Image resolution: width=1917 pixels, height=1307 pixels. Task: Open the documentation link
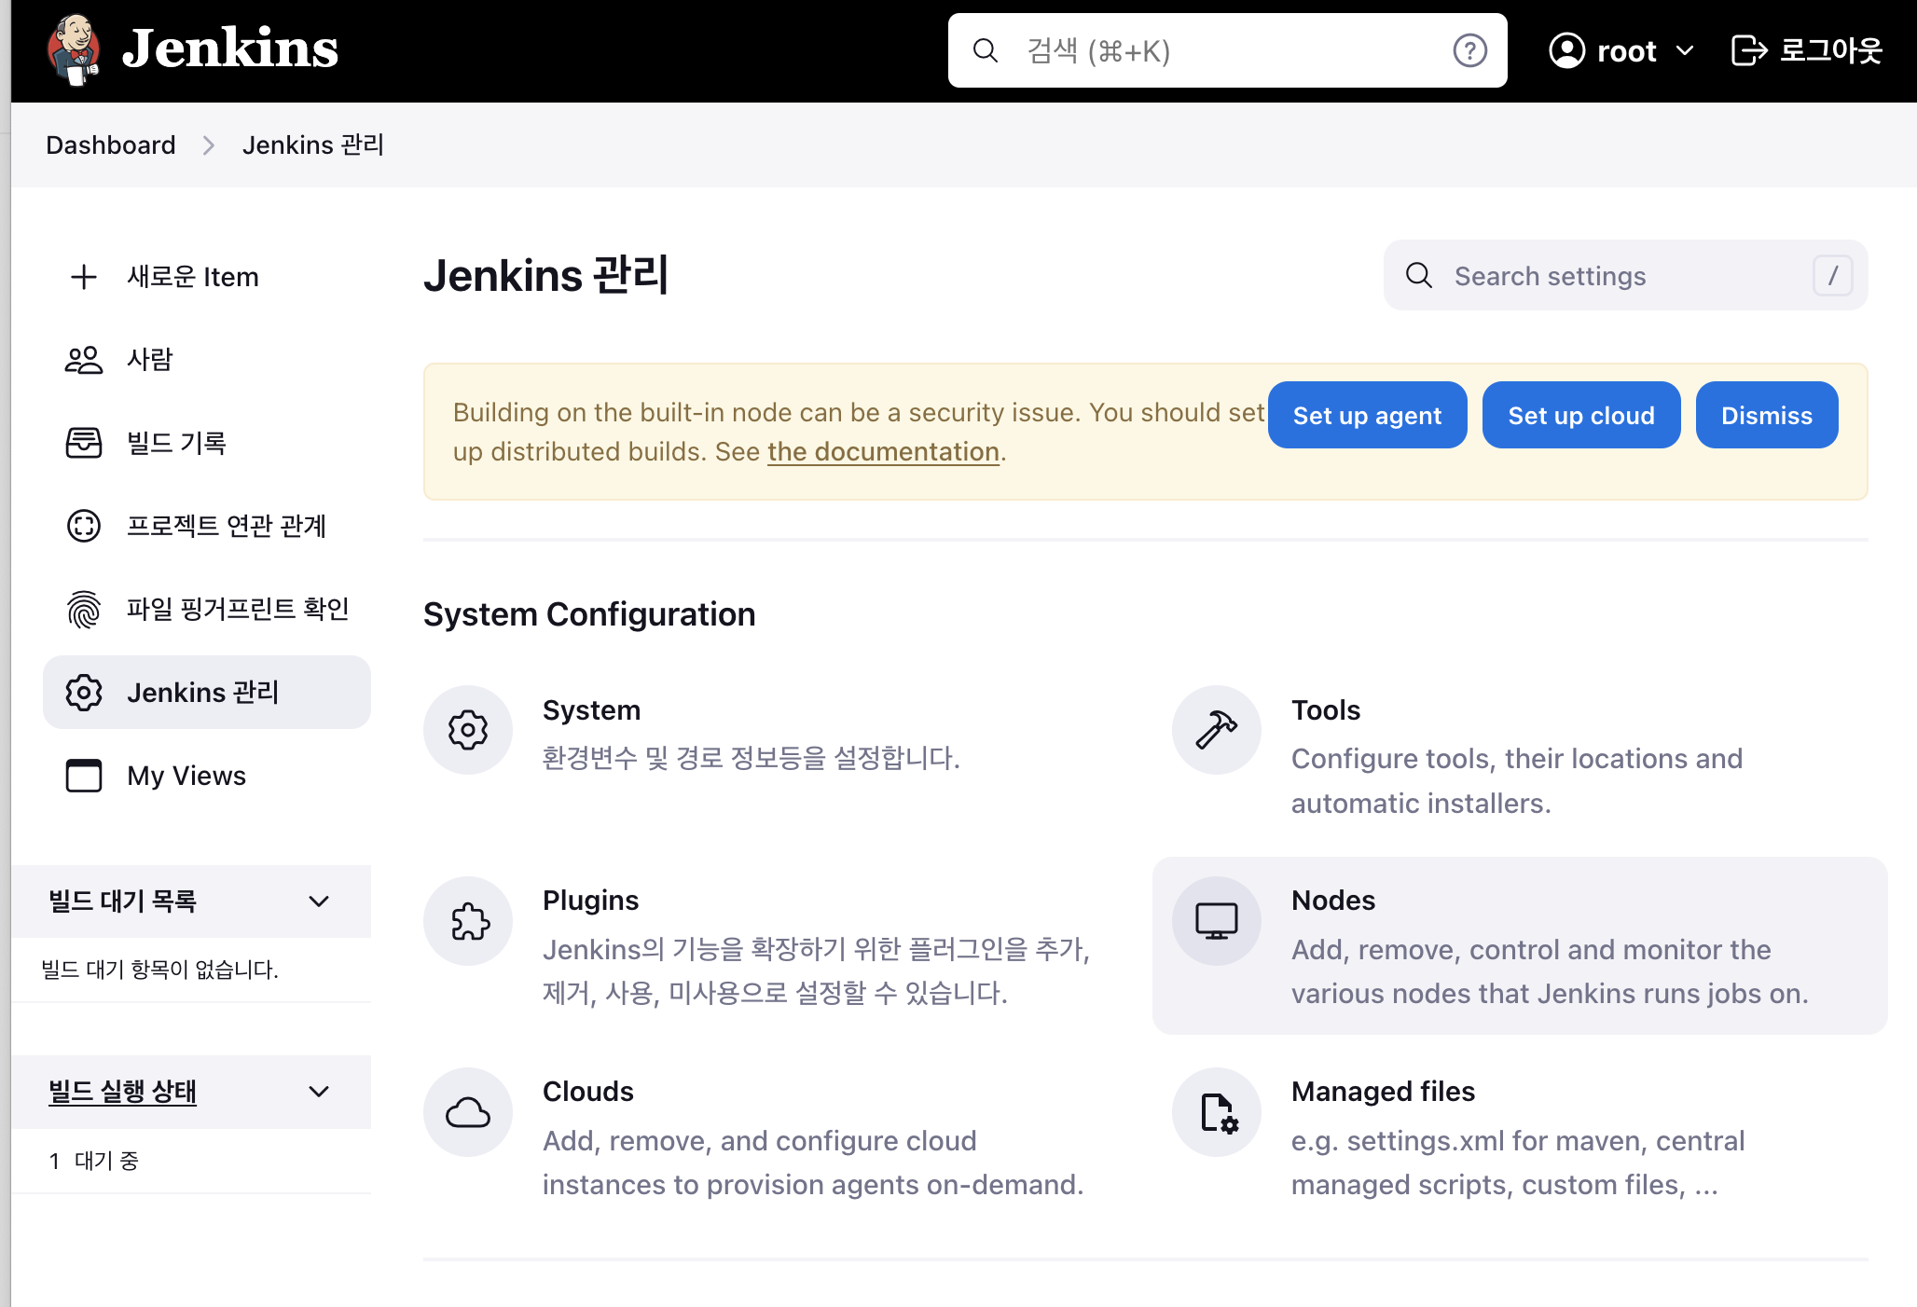click(x=883, y=452)
